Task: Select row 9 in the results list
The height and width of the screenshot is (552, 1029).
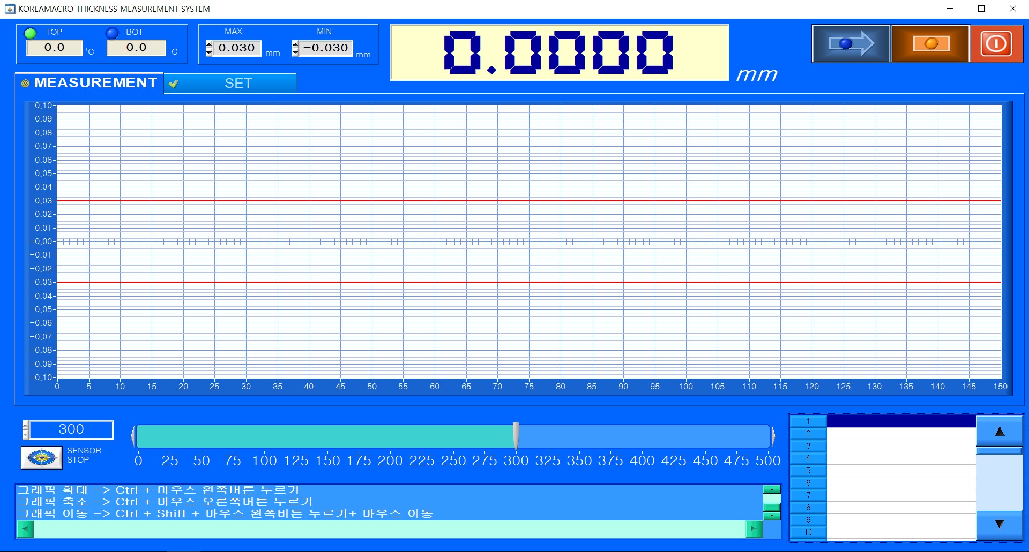Action: (883, 520)
